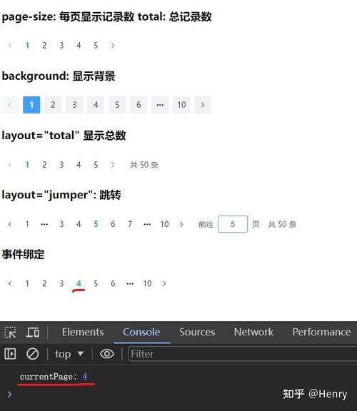
Task: Expand ellipsis in 事件绑定 pagination
Action: point(130,283)
